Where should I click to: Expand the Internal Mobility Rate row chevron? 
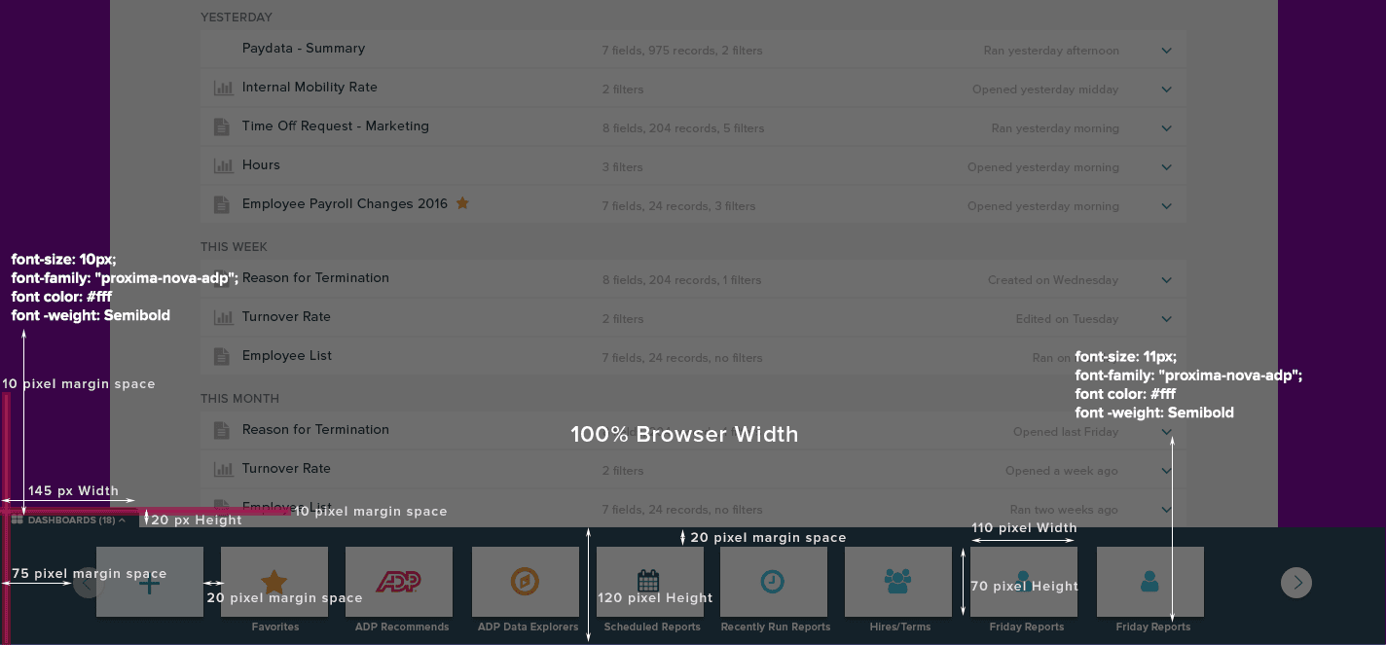click(1167, 90)
